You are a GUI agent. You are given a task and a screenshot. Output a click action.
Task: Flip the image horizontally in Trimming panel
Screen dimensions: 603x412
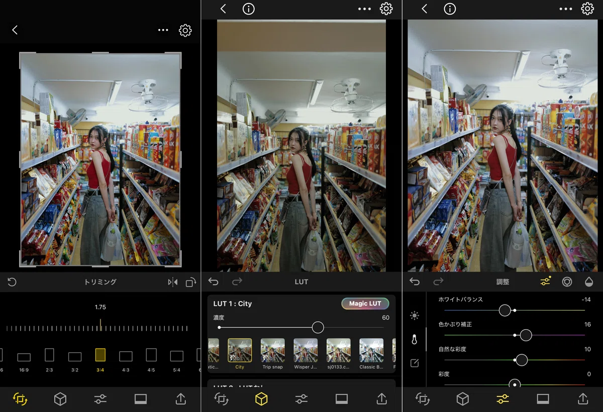[x=173, y=283]
